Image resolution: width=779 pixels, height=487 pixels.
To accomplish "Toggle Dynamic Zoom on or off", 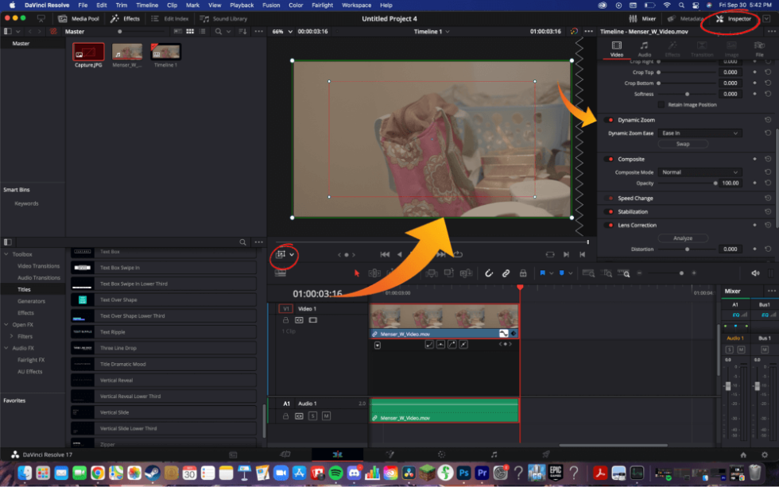I will [607, 120].
